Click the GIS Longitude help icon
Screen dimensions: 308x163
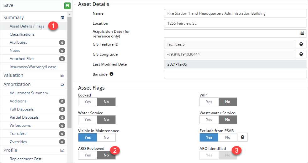click(x=301, y=54)
